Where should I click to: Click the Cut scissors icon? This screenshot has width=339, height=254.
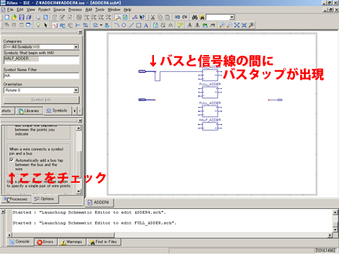tap(153, 17)
